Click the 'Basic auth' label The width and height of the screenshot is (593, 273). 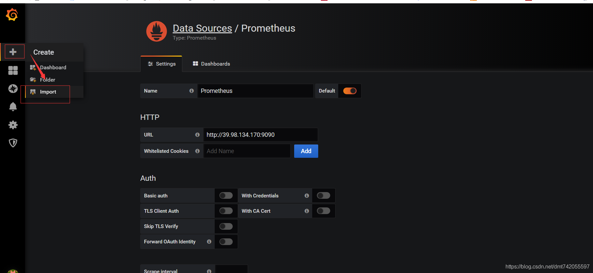(x=156, y=196)
